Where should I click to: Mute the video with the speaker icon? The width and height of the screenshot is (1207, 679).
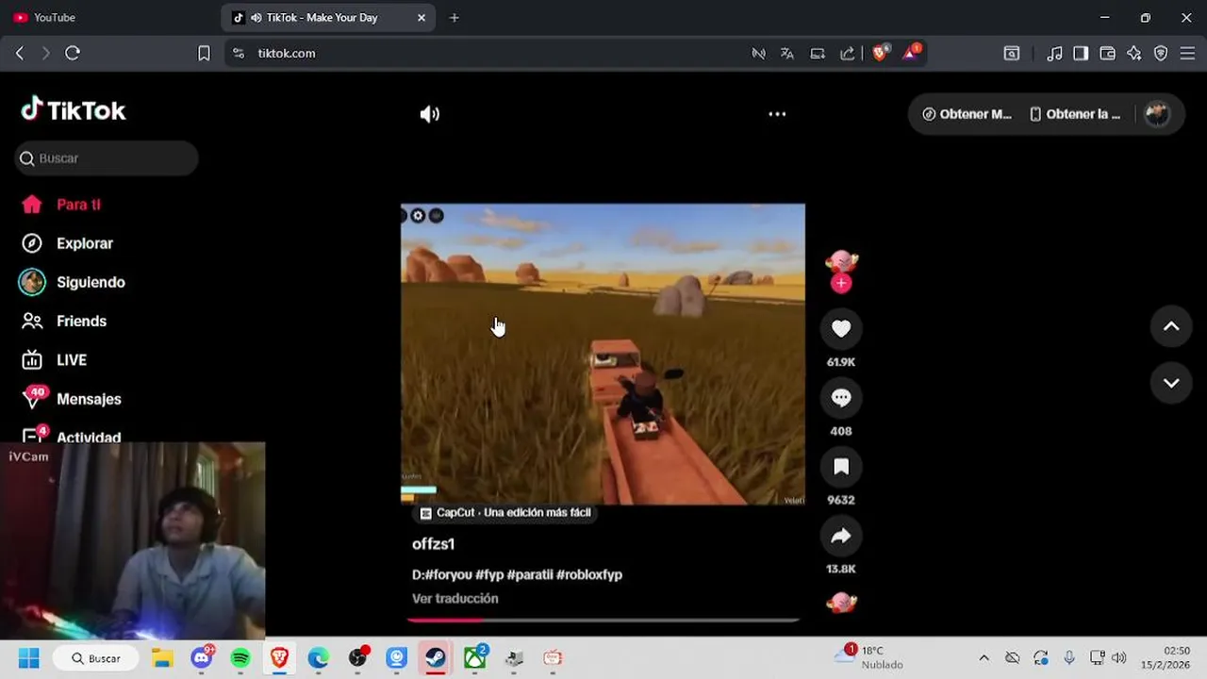pyautogui.click(x=430, y=114)
